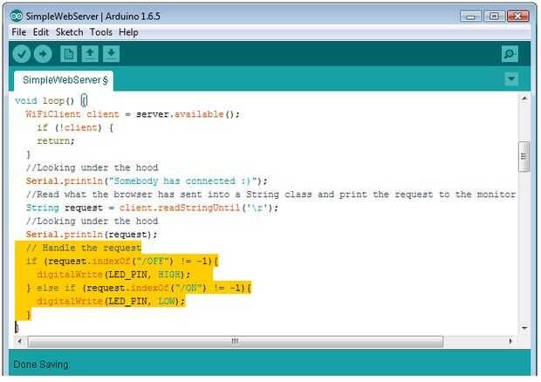Open the Sketch menu
Viewport: 541px width, 382px height.
69,32
